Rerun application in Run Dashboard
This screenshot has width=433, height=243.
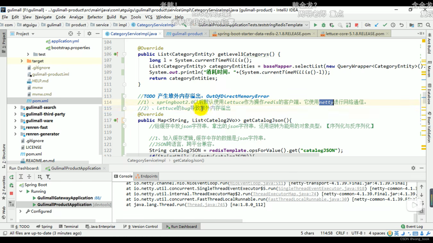(11, 177)
